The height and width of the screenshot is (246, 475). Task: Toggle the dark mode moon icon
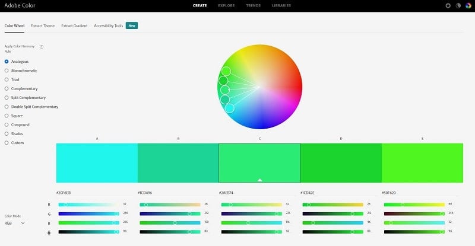coord(458,5)
